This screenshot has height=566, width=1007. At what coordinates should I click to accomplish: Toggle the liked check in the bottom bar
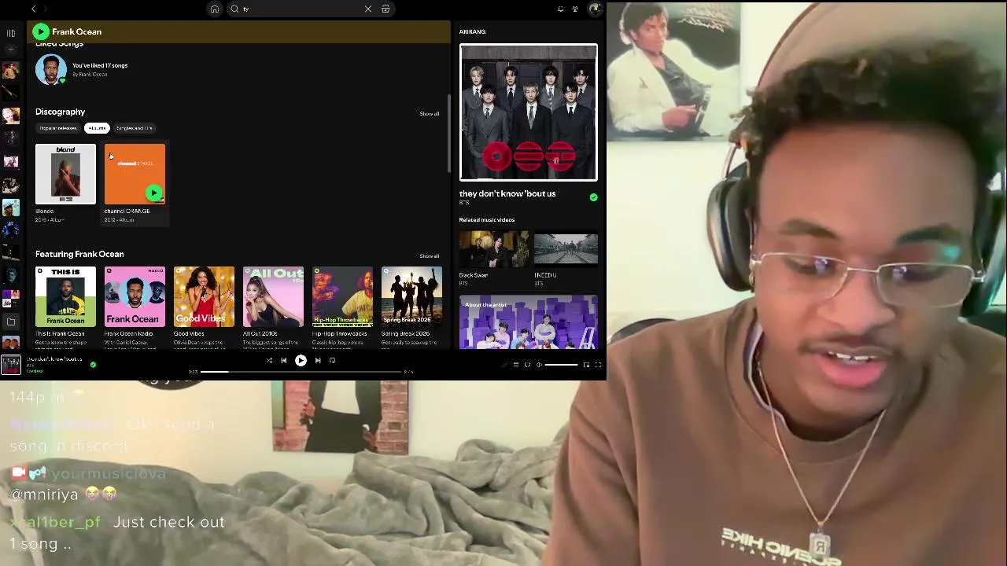tap(93, 365)
